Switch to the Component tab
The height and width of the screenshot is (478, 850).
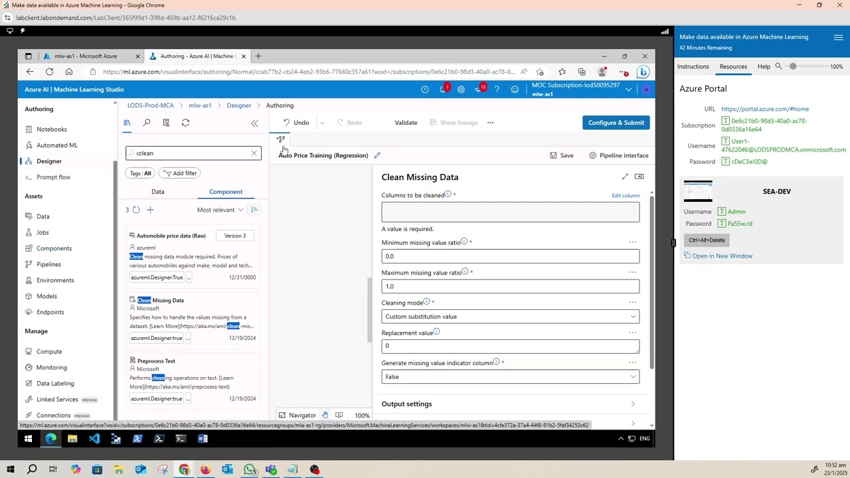[226, 192]
